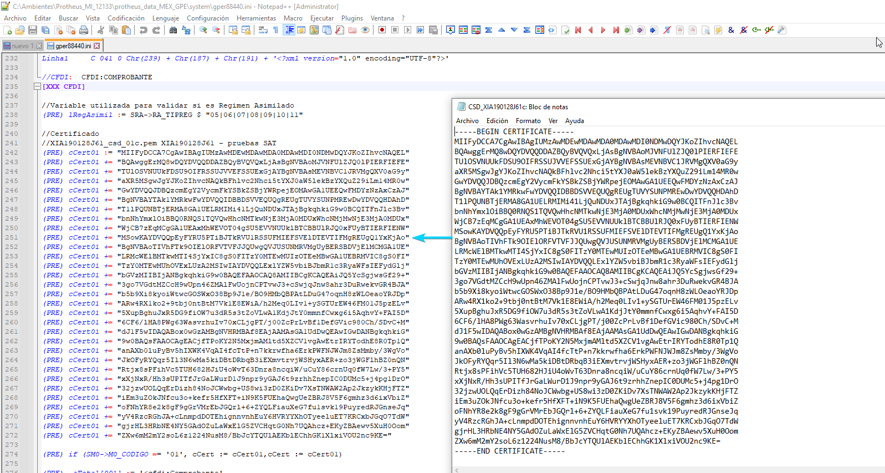Viewport: 885px width, 473px height.
Task: Paste clipboard contents via the toolbar icon
Action: (x=127, y=30)
